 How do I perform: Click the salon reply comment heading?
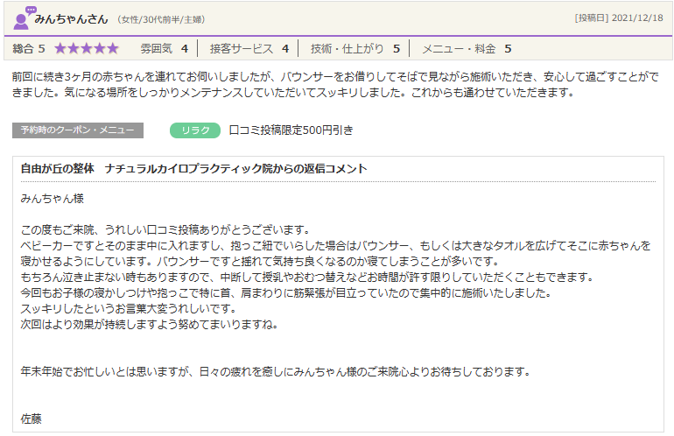(193, 168)
